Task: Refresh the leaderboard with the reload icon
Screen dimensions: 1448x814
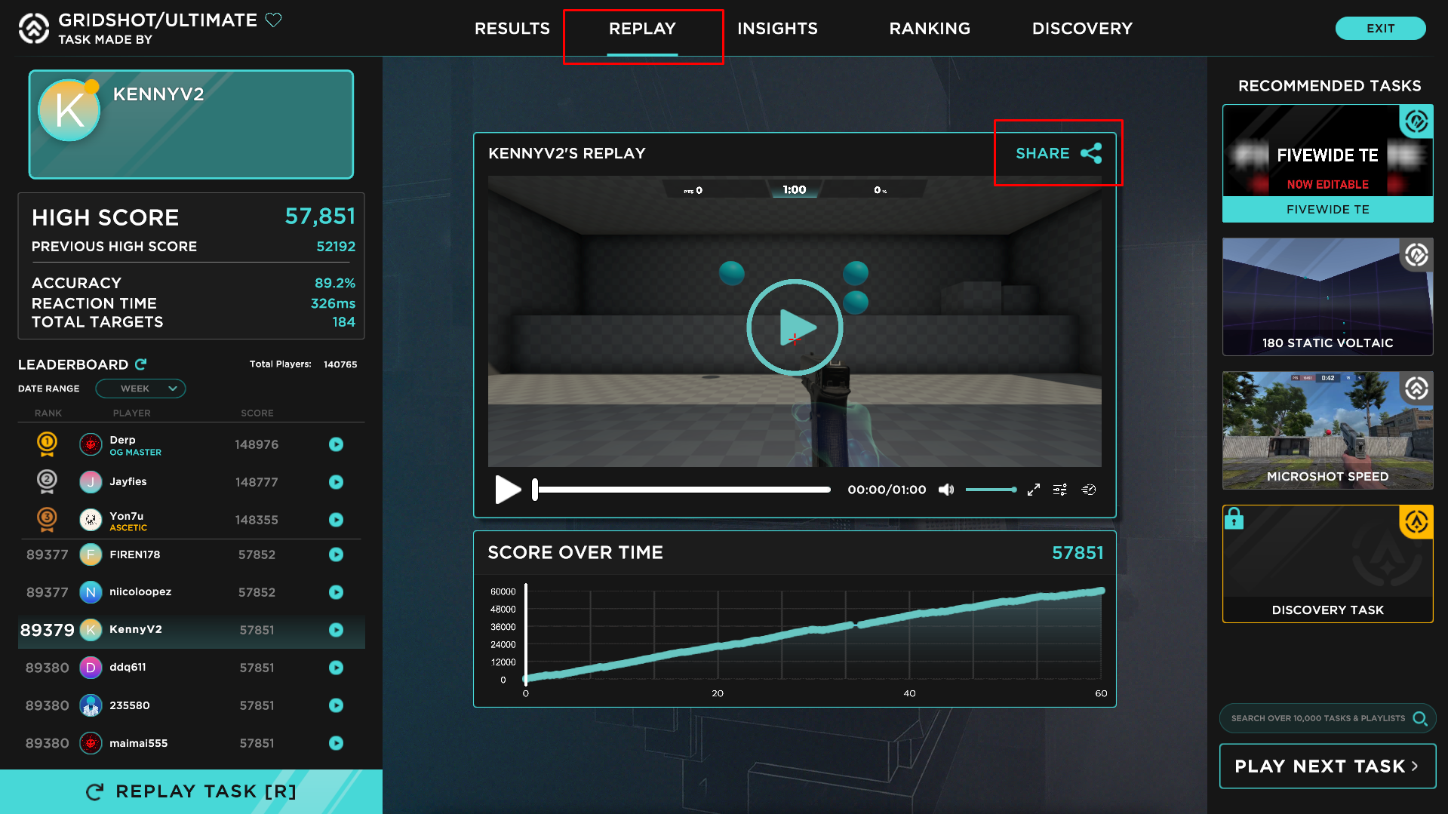Action: (140, 364)
